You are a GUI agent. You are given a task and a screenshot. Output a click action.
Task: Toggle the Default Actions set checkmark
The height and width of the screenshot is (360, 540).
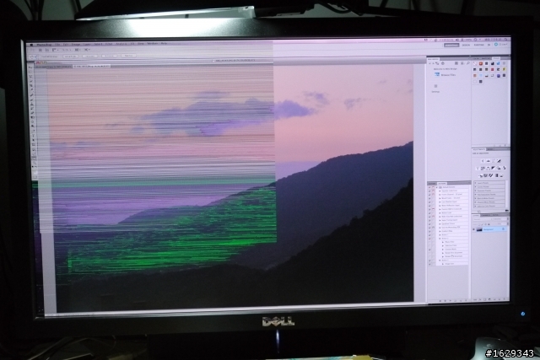click(x=429, y=187)
